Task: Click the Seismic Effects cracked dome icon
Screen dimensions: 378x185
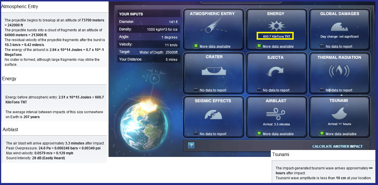Action: (213, 115)
